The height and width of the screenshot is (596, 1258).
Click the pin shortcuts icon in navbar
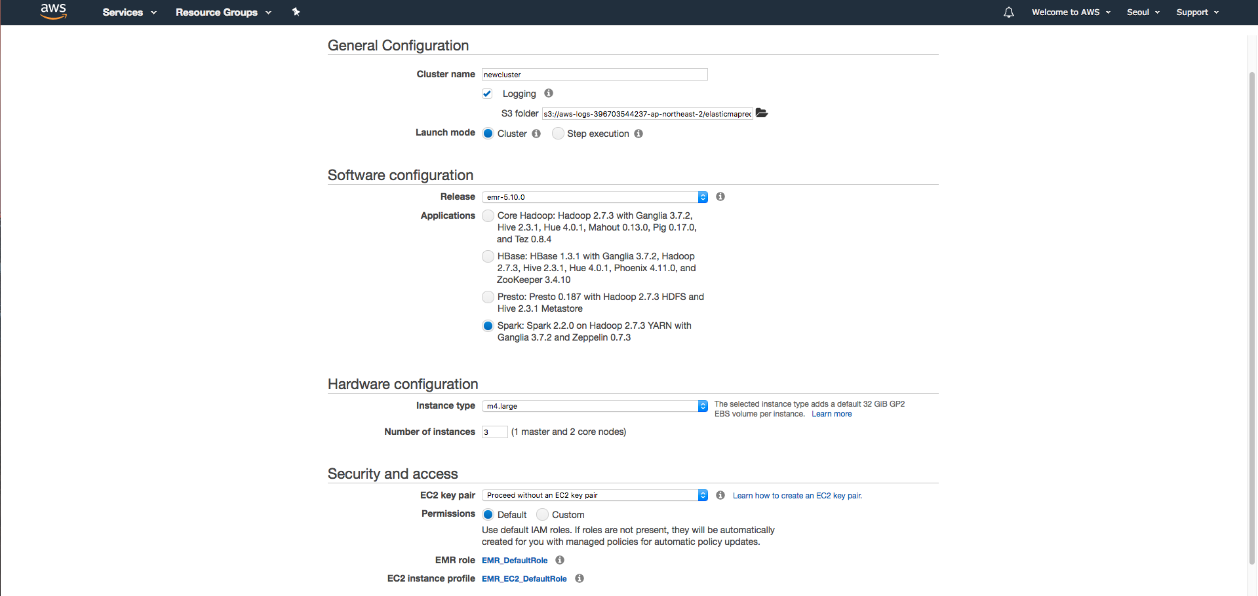coord(296,11)
